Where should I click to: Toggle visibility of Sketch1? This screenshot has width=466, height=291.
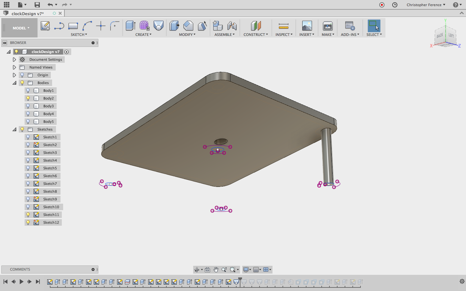tap(28, 137)
